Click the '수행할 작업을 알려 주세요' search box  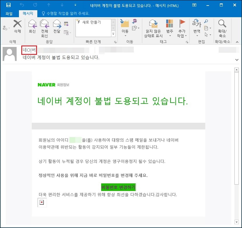(x=66, y=13)
